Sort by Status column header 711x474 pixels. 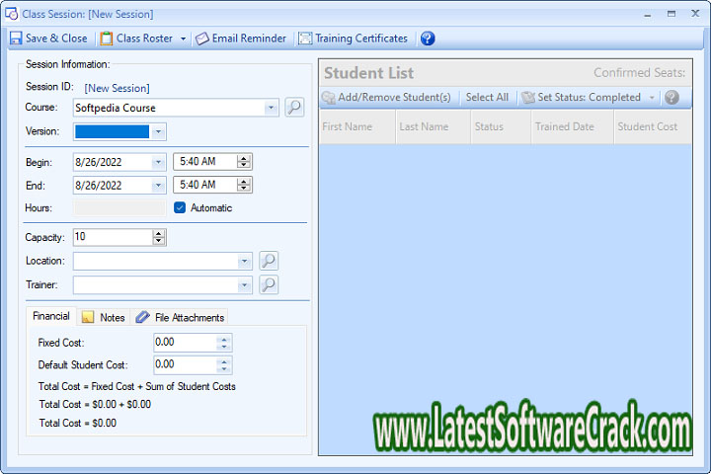coord(501,127)
